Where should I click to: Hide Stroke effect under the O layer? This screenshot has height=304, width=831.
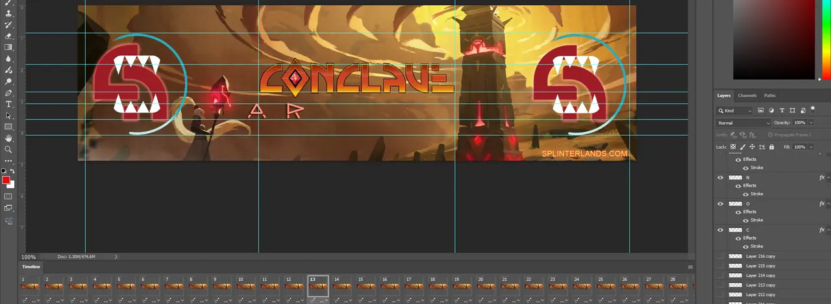coord(745,220)
